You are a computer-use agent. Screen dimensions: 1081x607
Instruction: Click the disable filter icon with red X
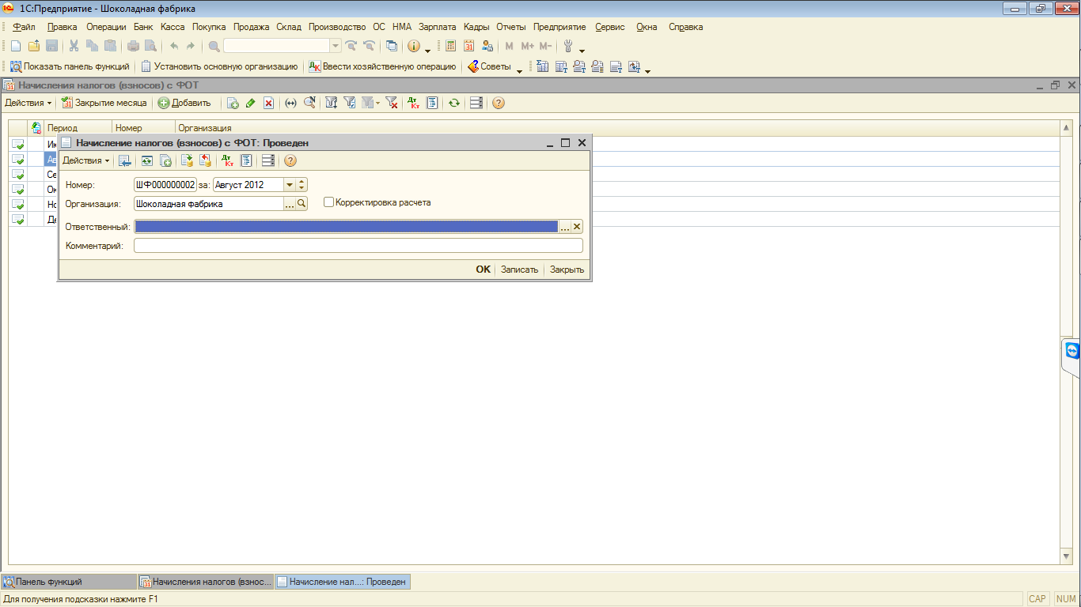(391, 103)
